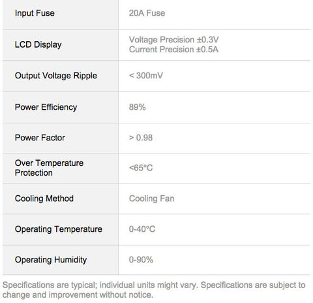Screen dimensions: 313x303
Task: Select the 20A Fuse value
Action: pyautogui.click(x=147, y=13)
